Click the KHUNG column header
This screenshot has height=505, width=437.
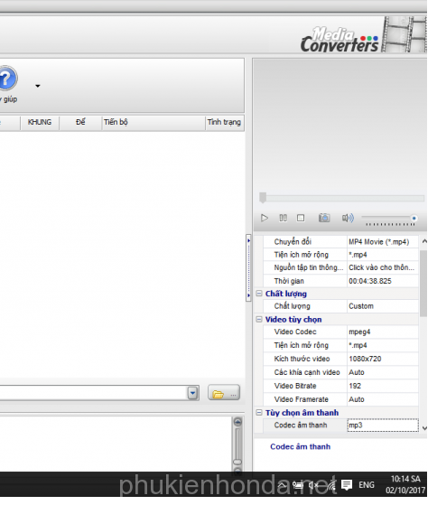pos(40,122)
